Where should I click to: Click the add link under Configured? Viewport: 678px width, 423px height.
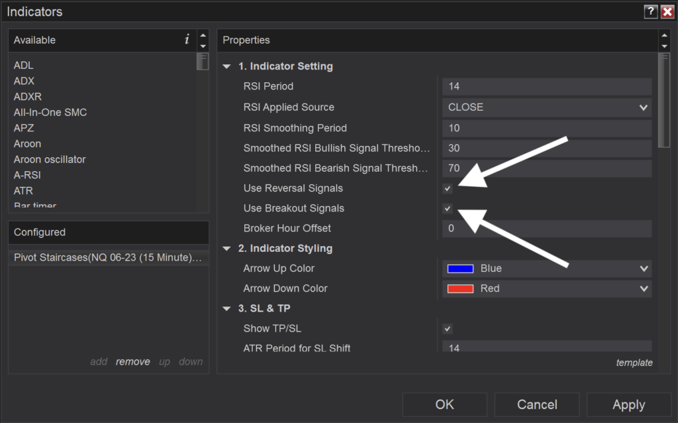(99, 361)
